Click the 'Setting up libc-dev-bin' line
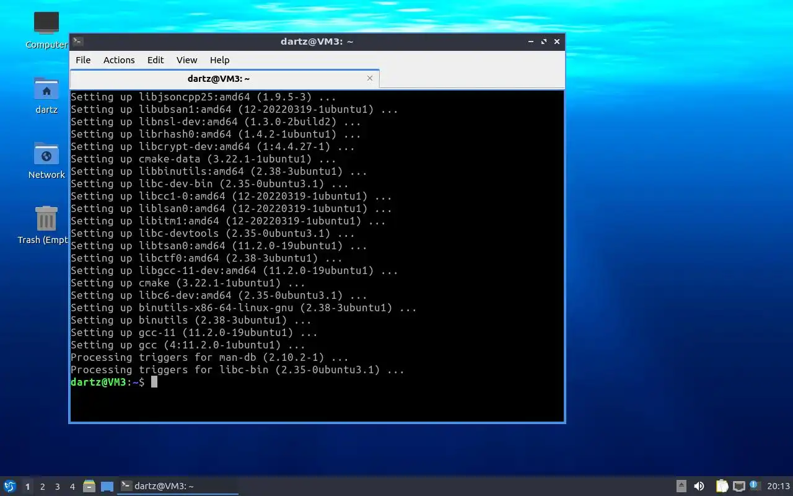Viewport: 793px width, 496px height. pos(209,184)
